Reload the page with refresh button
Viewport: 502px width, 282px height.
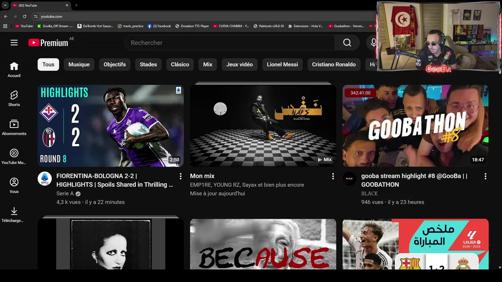click(x=24, y=16)
